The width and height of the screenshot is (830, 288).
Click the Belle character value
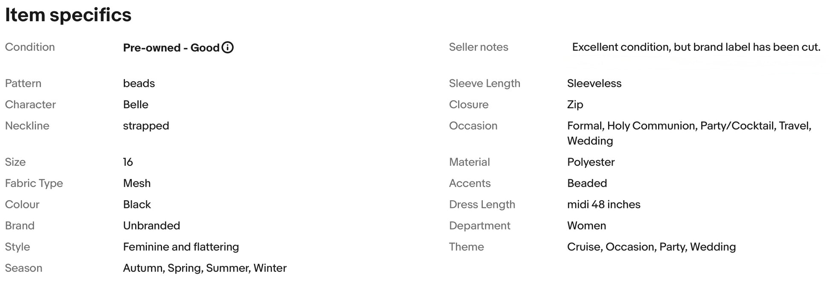[x=136, y=105]
